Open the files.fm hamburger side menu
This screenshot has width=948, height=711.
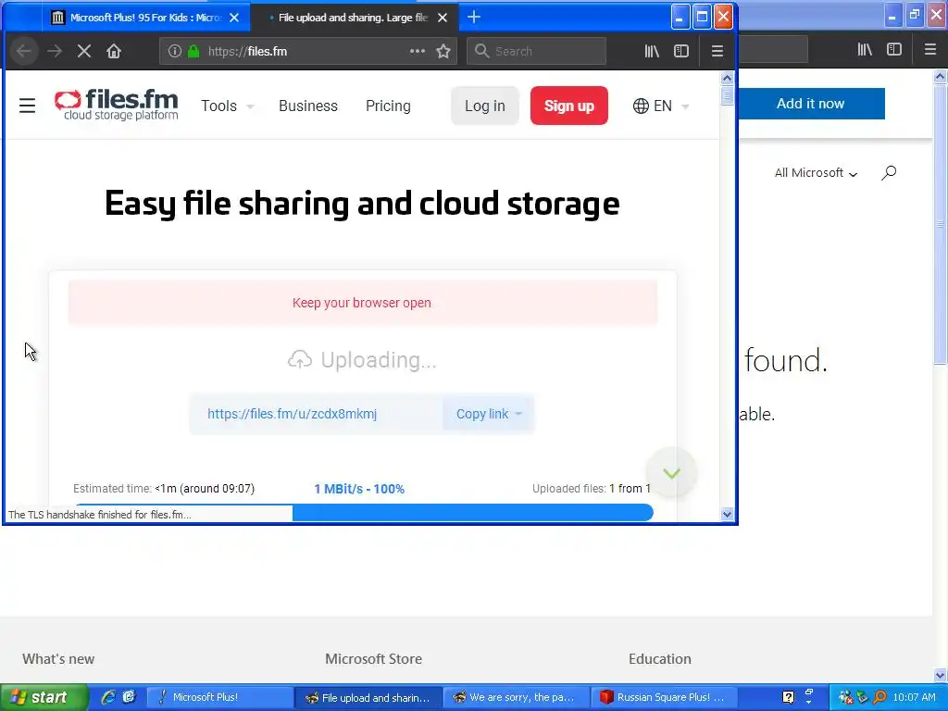tap(27, 106)
